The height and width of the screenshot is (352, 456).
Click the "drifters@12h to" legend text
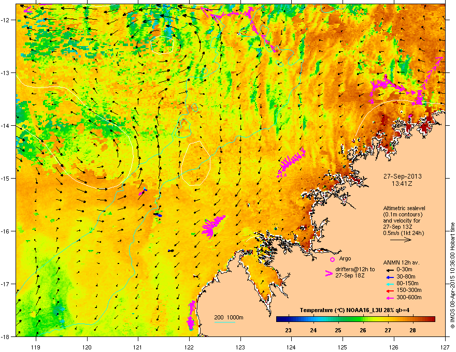[355, 270]
